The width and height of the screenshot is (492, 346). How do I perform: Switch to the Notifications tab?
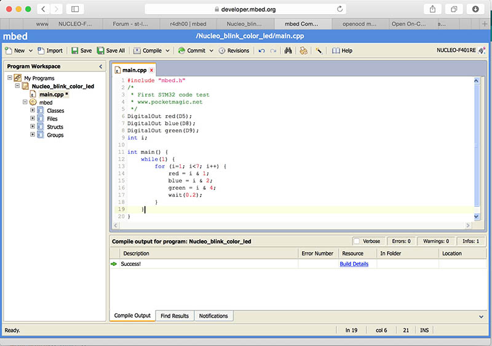pos(213,316)
